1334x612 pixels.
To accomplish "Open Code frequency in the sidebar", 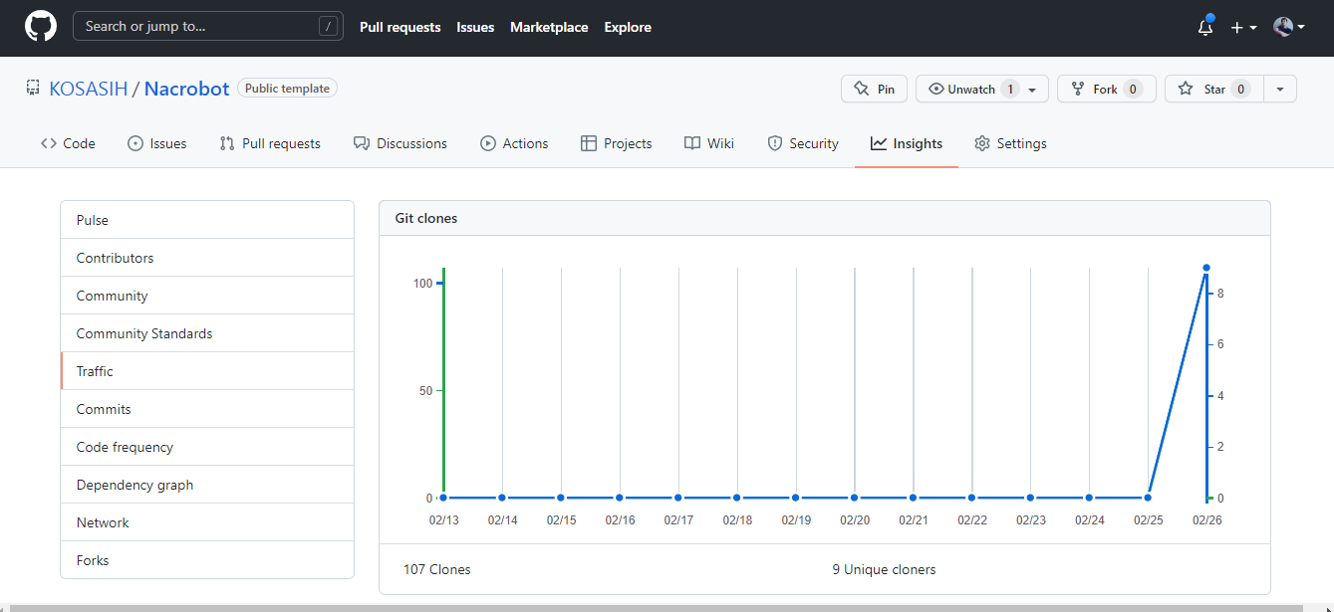I will (x=207, y=447).
